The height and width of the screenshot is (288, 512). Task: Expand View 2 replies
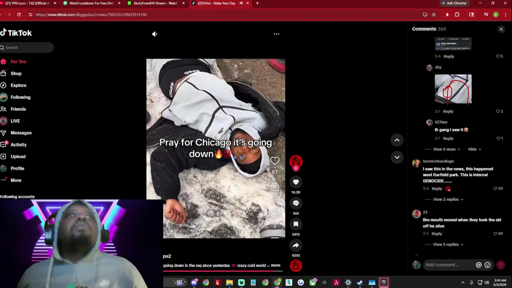[448, 199]
